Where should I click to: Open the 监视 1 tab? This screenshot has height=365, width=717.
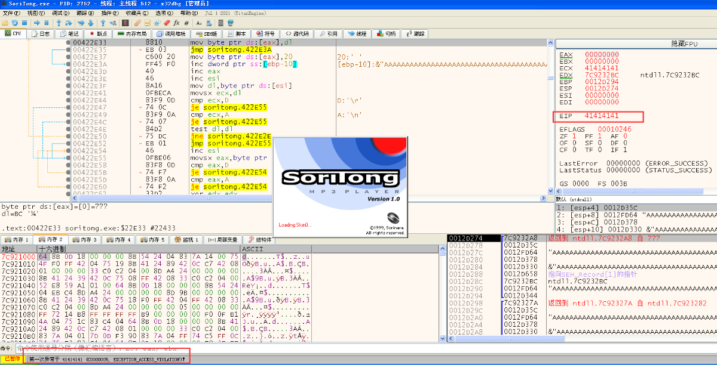point(186,239)
